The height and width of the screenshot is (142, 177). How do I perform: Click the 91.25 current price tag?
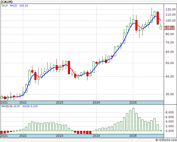click(x=169, y=28)
